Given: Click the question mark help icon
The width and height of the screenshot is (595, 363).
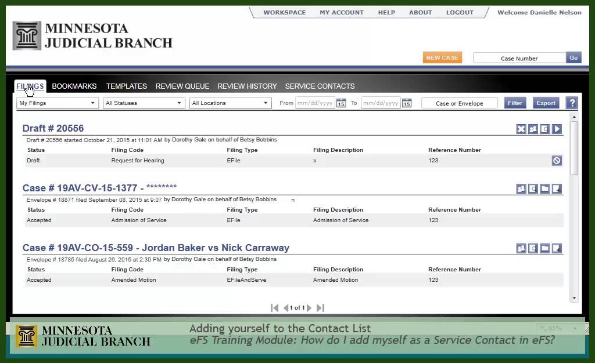Looking at the screenshot, I should coord(572,103).
